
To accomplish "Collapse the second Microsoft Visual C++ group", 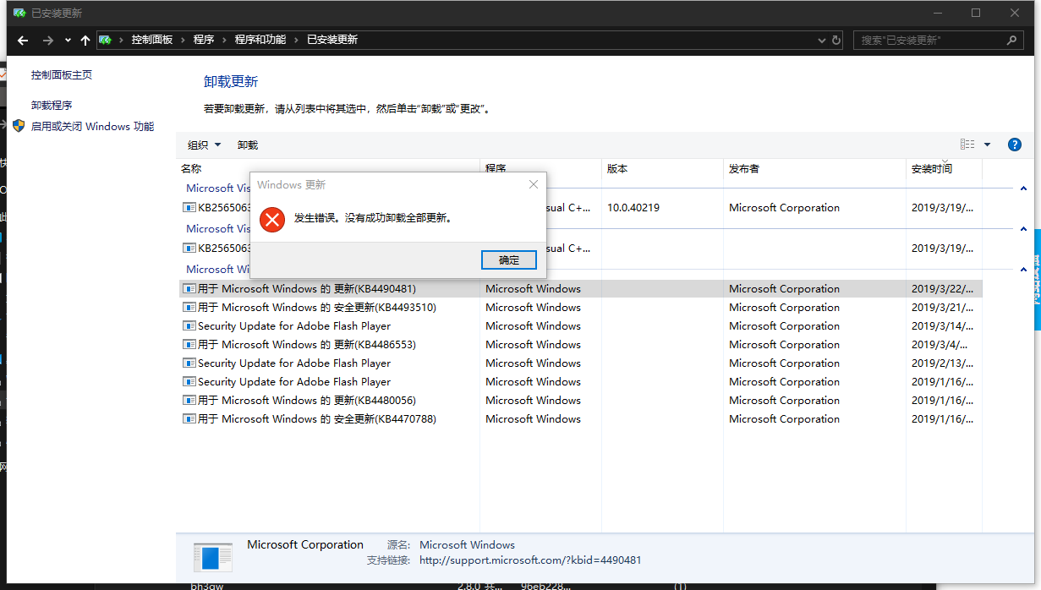I will click(x=1023, y=229).
